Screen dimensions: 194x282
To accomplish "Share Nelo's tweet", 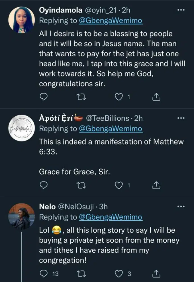I will pyautogui.click(x=157, y=274).
